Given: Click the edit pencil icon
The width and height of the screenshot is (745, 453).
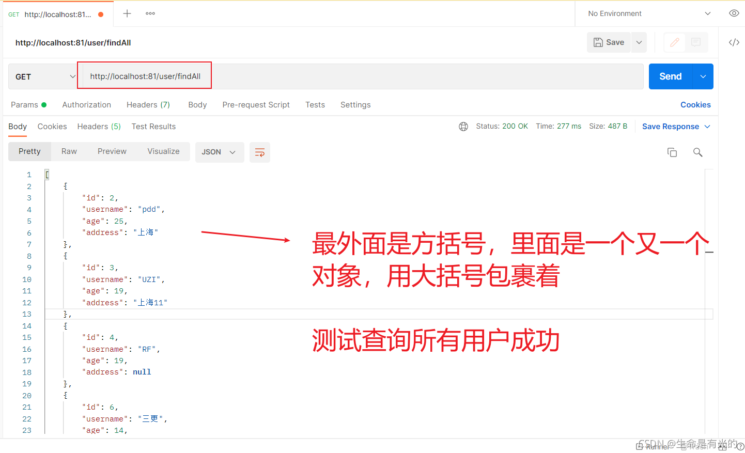Looking at the screenshot, I should tap(674, 42).
